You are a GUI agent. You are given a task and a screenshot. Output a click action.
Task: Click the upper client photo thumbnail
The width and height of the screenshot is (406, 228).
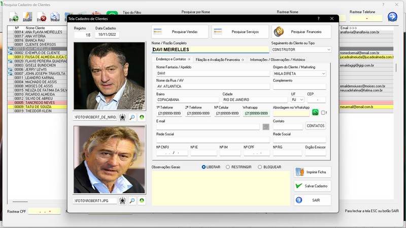[x=109, y=76]
